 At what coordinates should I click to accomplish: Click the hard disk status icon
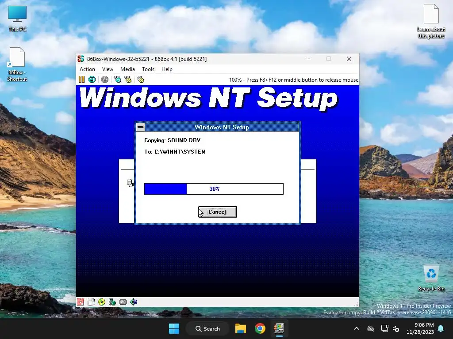pos(123,302)
